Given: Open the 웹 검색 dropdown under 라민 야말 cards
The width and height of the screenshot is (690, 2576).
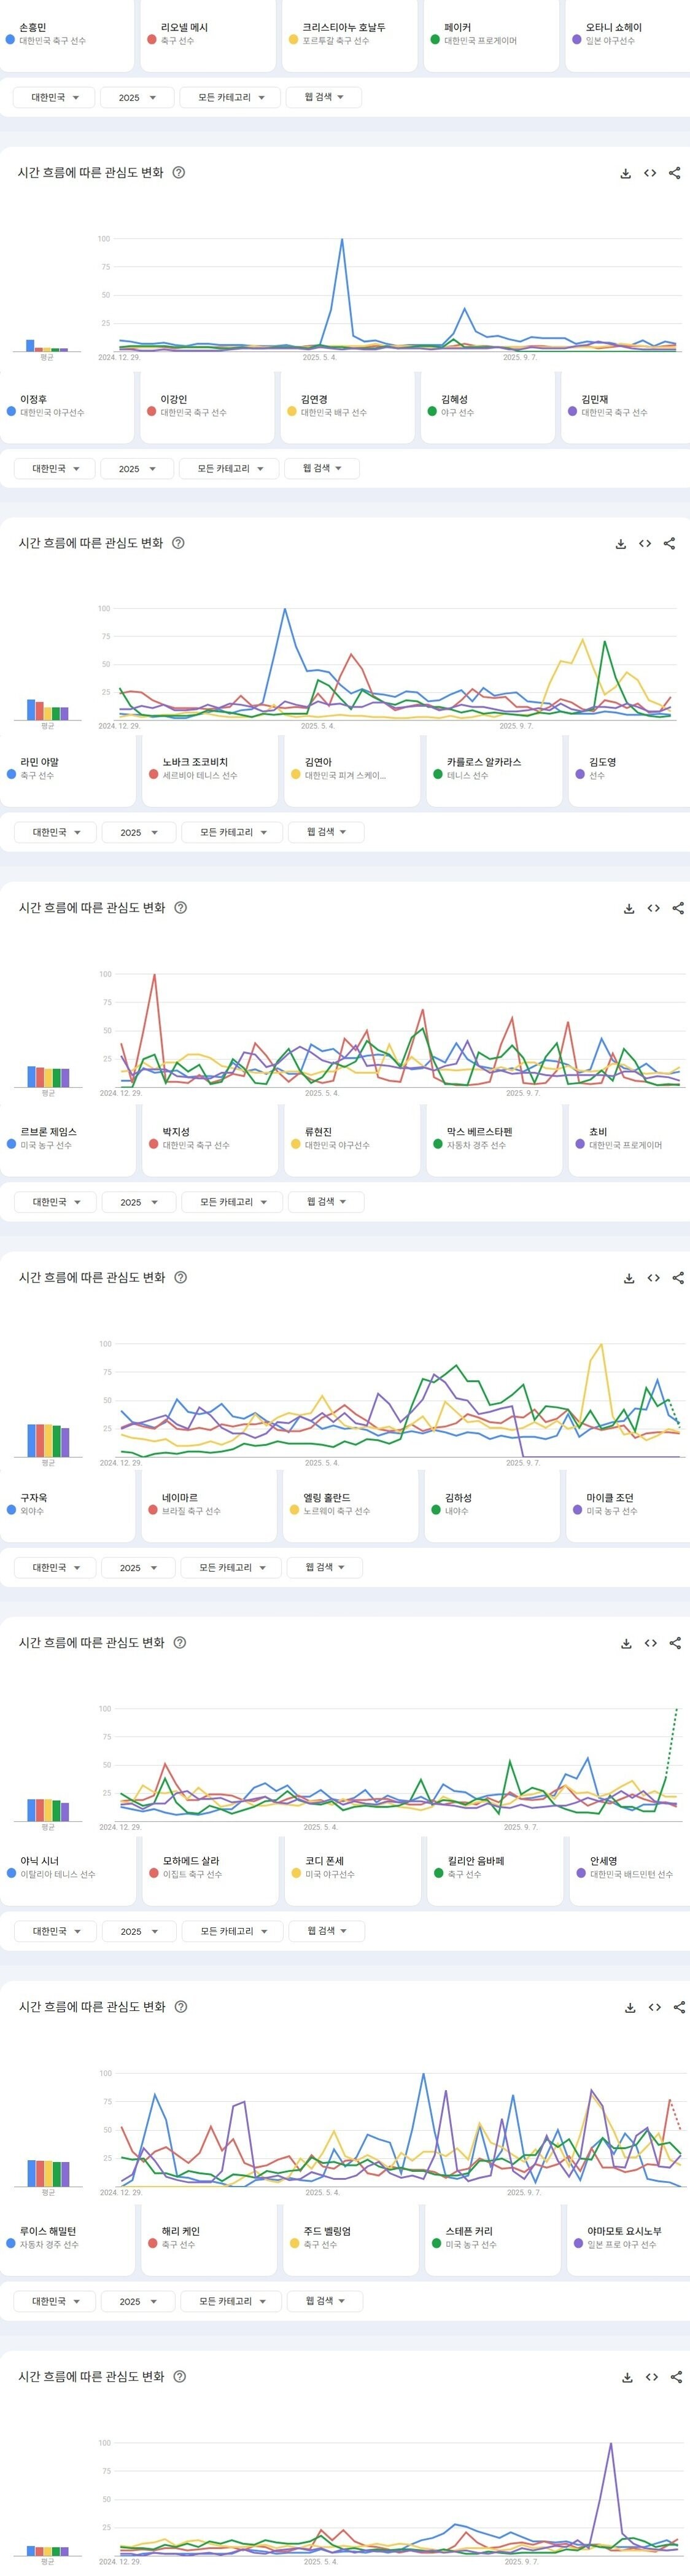Looking at the screenshot, I should (x=326, y=832).
